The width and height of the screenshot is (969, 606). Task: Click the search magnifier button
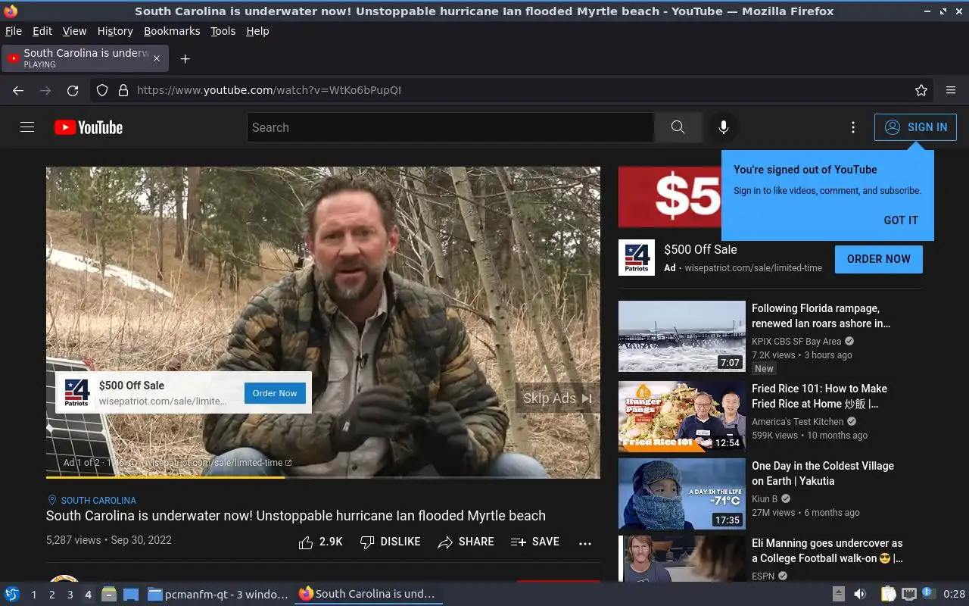pos(678,127)
